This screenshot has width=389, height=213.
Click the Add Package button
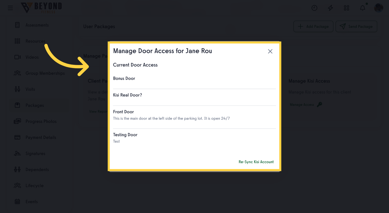coord(313,26)
